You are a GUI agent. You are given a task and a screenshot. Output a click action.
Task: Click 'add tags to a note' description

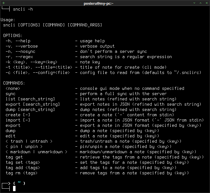tap(128, 168)
